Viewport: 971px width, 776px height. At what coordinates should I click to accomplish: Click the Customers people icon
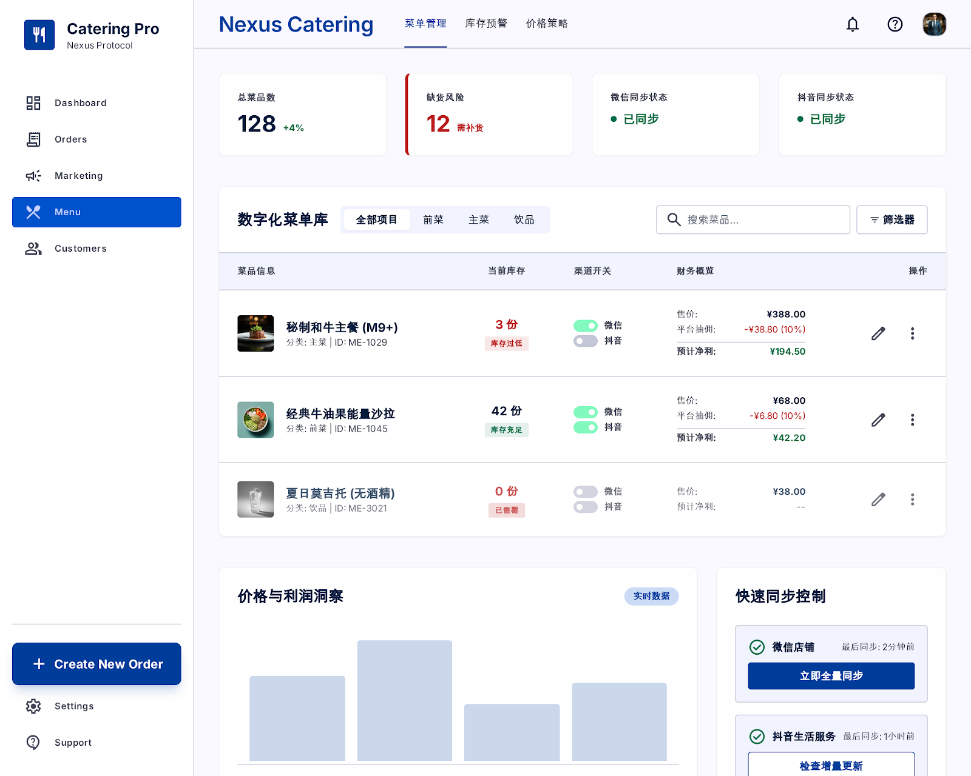(33, 249)
